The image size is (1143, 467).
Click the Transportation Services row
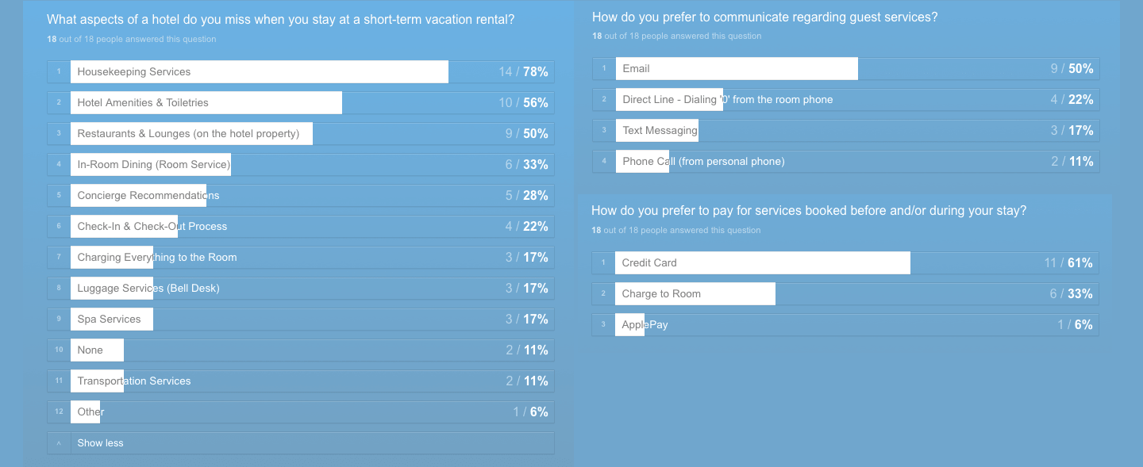[x=301, y=381]
